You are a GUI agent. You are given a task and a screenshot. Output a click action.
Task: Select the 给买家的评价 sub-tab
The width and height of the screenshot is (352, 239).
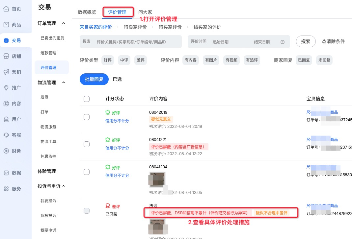[207, 27]
